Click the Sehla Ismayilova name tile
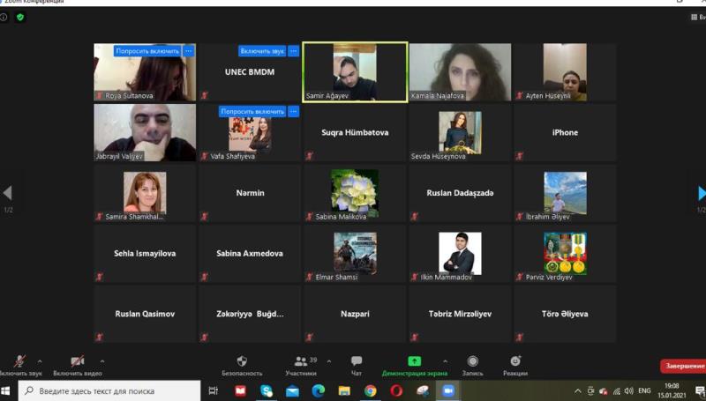This screenshot has width=706, height=401. pos(145,254)
